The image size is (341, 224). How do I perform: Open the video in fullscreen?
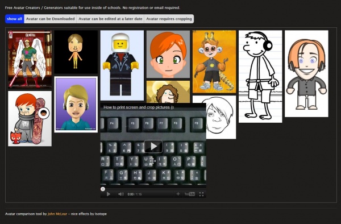click(201, 194)
